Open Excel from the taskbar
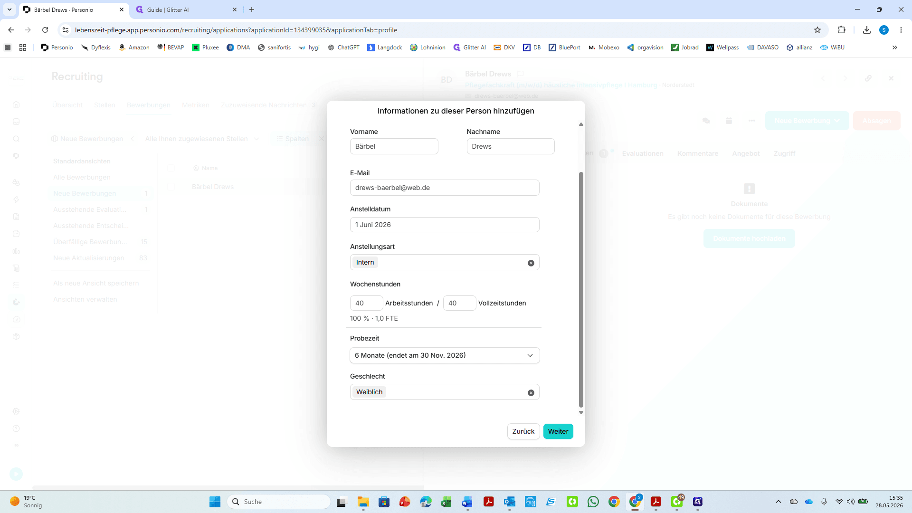Screen dimensions: 912x513 click(446, 502)
